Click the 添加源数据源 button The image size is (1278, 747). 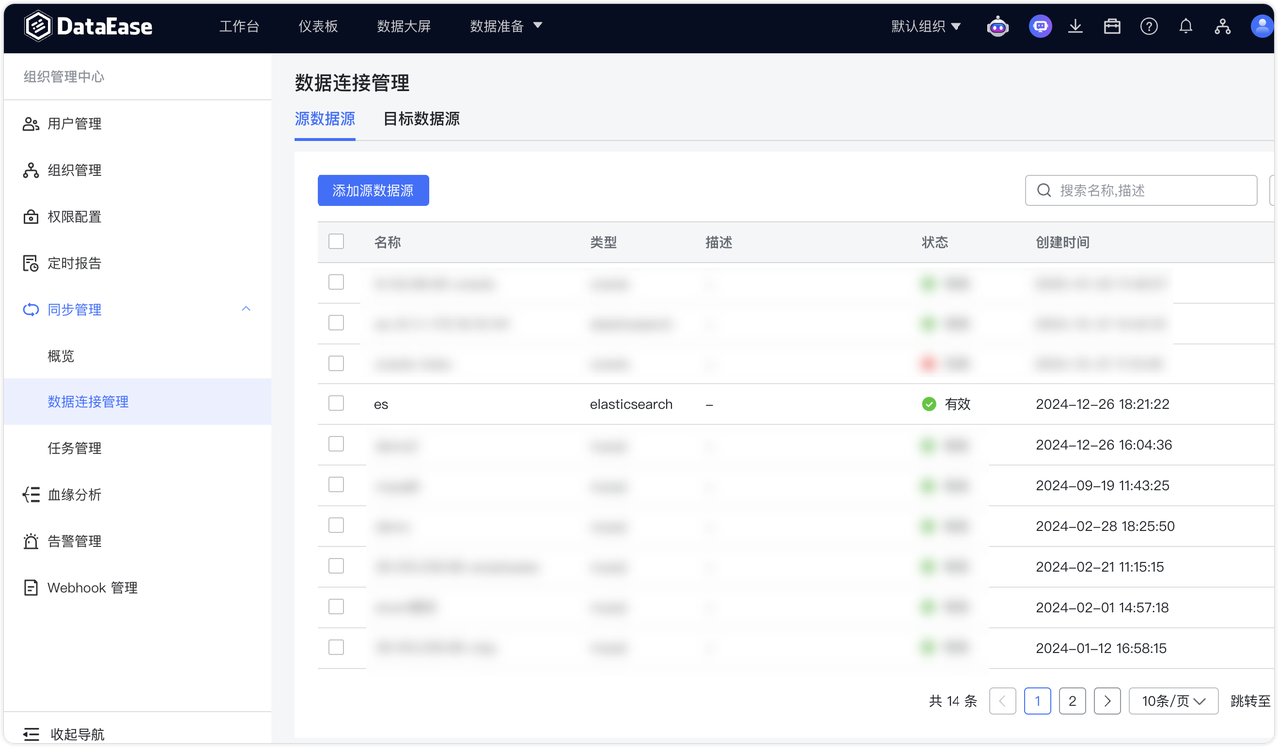(x=373, y=190)
